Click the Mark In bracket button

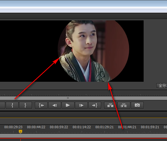click(12, 105)
